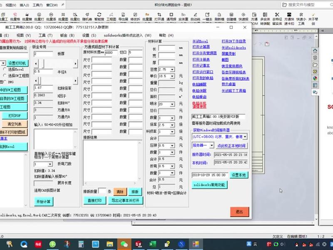Click the 设置打印机 button
The image size is (333, 250).
(x=17, y=63)
